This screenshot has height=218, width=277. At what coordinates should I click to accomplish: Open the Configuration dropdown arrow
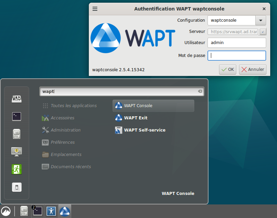tap(261, 20)
